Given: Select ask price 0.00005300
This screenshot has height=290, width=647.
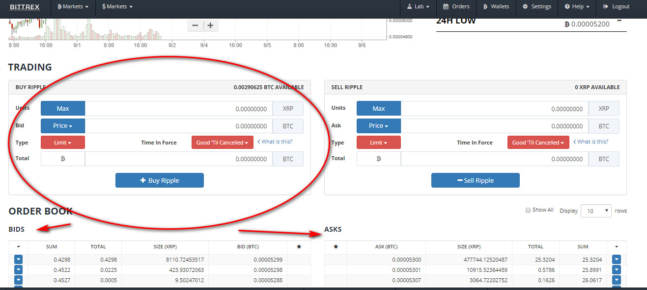Looking at the screenshot, I should tap(407, 260).
